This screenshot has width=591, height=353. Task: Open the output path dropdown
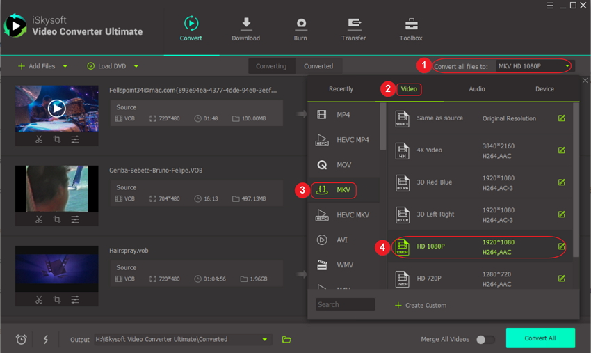point(264,339)
